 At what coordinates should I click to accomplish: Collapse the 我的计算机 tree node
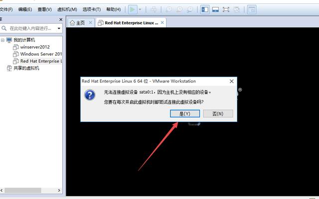click(x=2, y=40)
